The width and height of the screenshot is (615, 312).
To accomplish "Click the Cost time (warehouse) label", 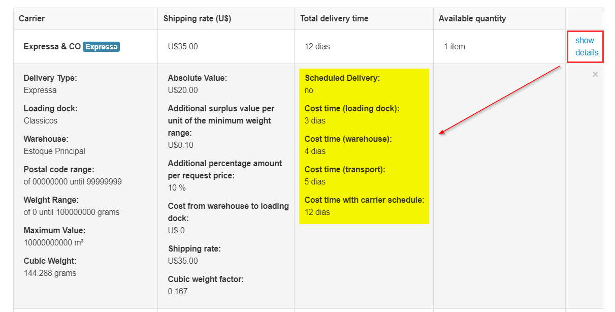I will pyautogui.click(x=348, y=139).
